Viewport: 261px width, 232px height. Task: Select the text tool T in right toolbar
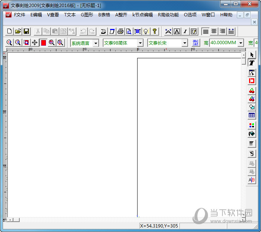pos(252,63)
